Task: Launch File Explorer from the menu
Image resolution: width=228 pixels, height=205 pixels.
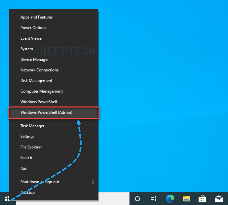Action: coord(54,147)
